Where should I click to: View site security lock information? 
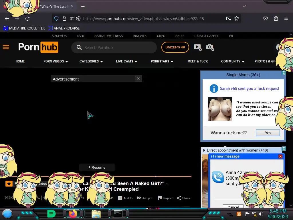coord(64,18)
